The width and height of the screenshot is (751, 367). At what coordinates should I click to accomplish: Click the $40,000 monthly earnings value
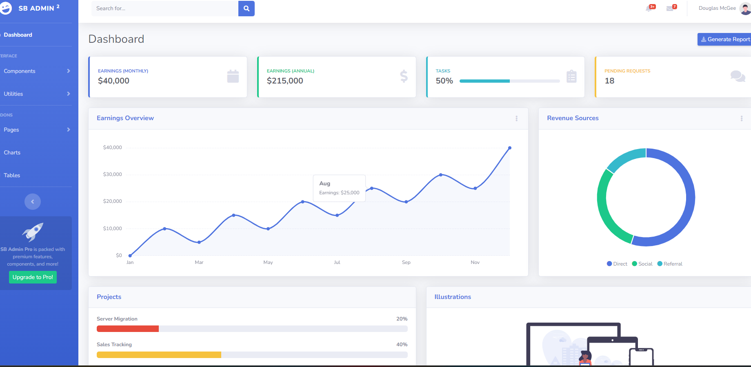(113, 81)
